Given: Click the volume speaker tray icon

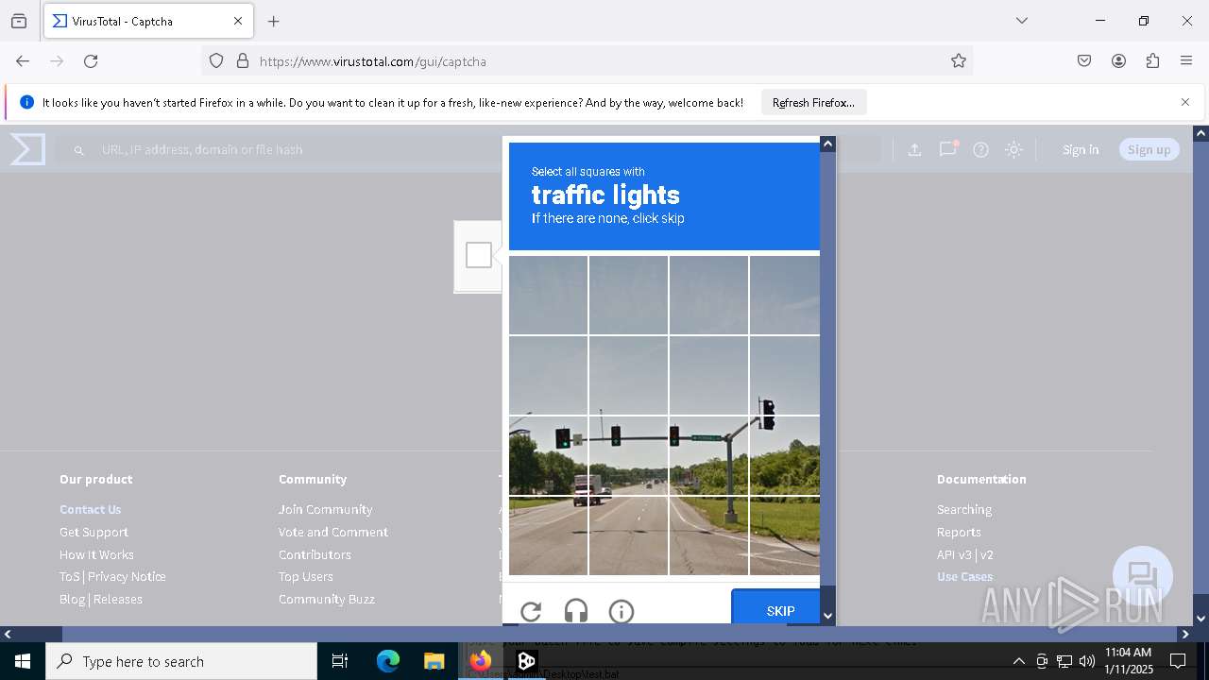Looking at the screenshot, I should [1087, 661].
